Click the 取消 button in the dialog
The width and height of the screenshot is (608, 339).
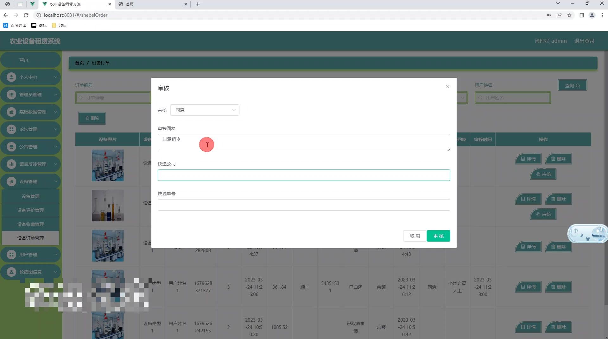click(x=415, y=236)
